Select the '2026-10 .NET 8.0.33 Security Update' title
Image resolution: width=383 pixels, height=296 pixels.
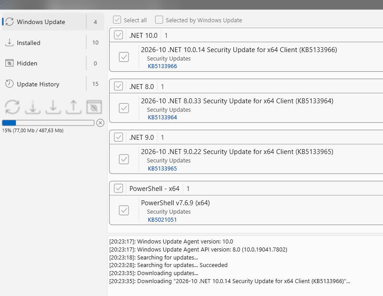pyautogui.click(x=237, y=101)
